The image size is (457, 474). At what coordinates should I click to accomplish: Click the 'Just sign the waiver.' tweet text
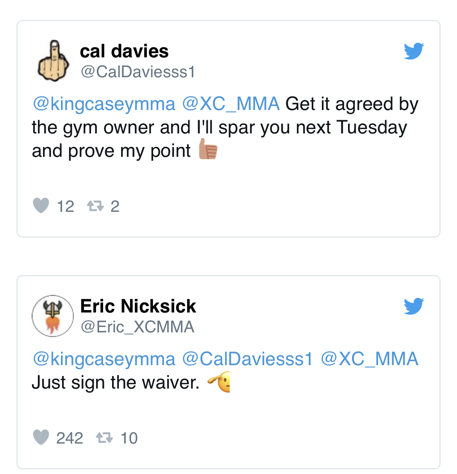[116, 382]
